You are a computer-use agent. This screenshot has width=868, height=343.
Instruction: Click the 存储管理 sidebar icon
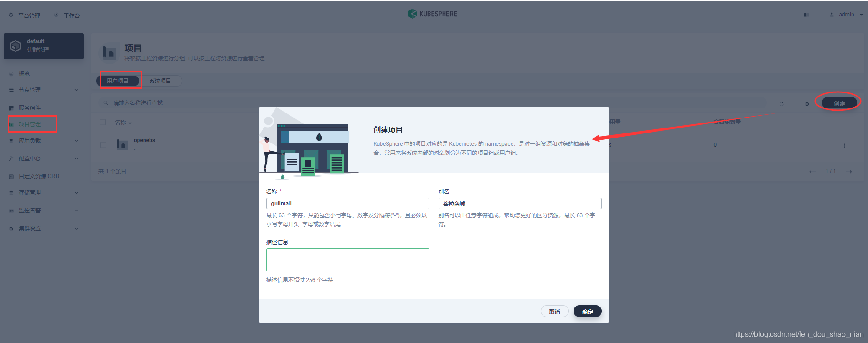11,193
